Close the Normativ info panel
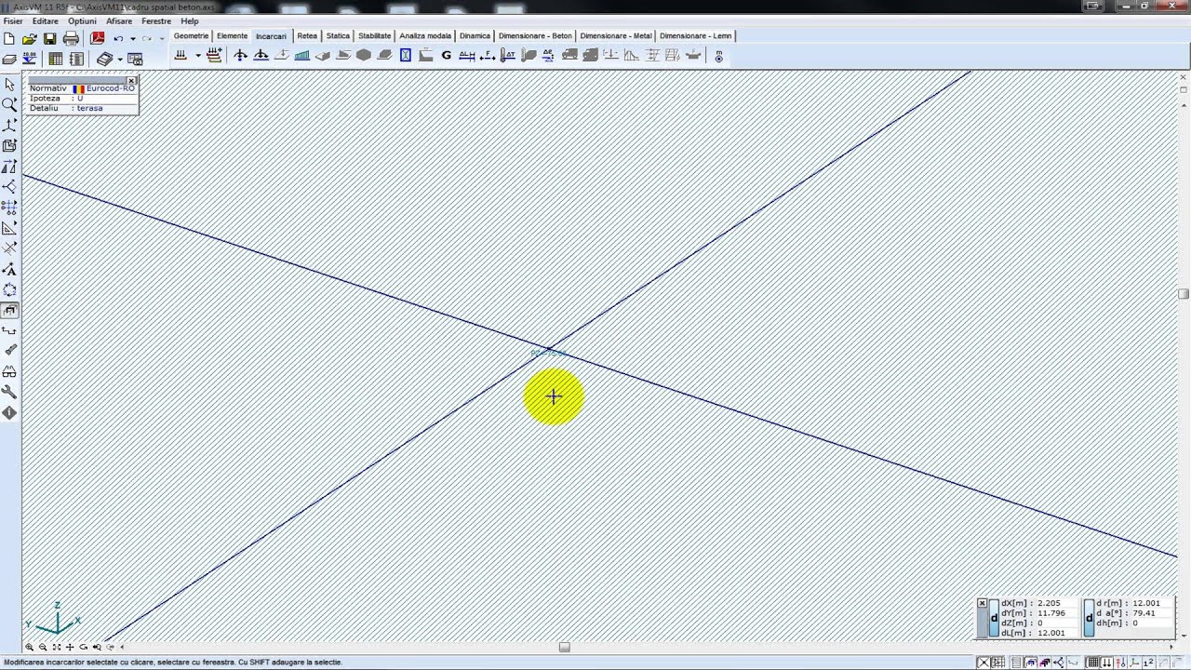 click(x=131, y=81)
